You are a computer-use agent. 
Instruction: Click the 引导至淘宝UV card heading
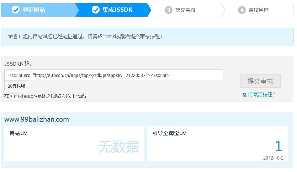click(x=169, y=133)
